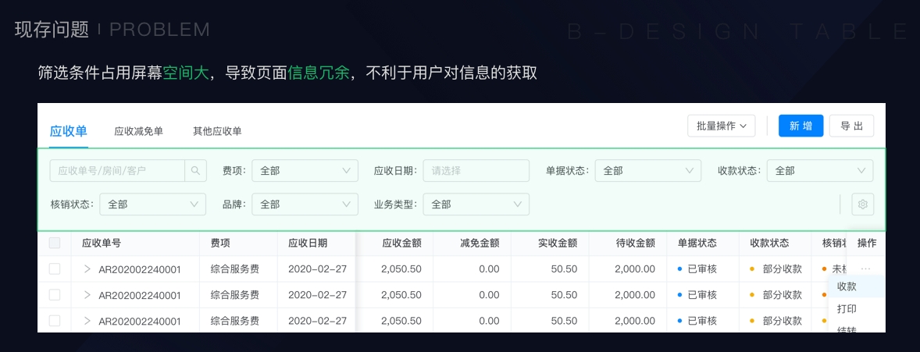This screenshot has width=920, height=352.
Task: Open the 批量操作 dropdown button
Action: coord(721,126)
